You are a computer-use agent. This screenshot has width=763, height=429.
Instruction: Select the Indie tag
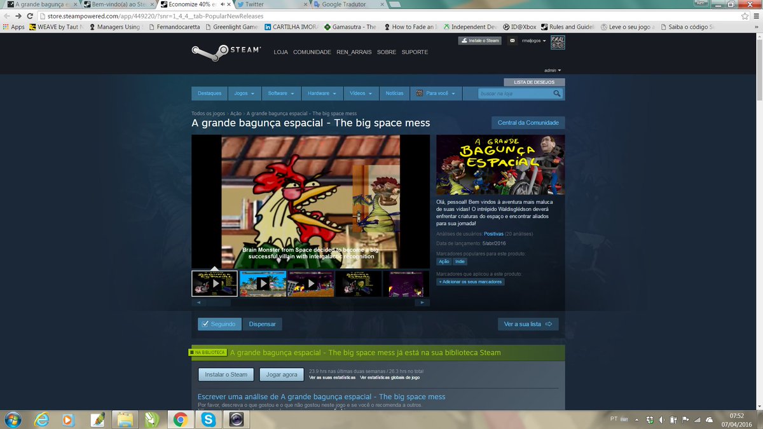(x=460, y=261)
